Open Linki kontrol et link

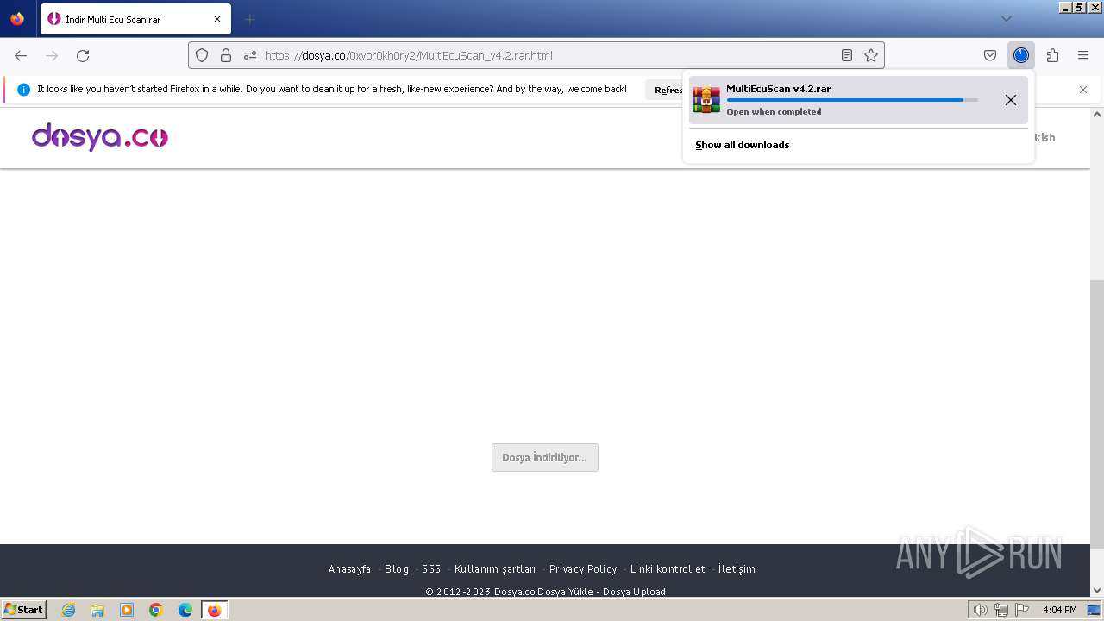668,568
